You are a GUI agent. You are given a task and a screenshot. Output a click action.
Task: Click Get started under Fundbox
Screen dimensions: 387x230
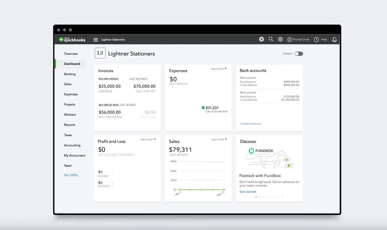(x=247, y=191)
